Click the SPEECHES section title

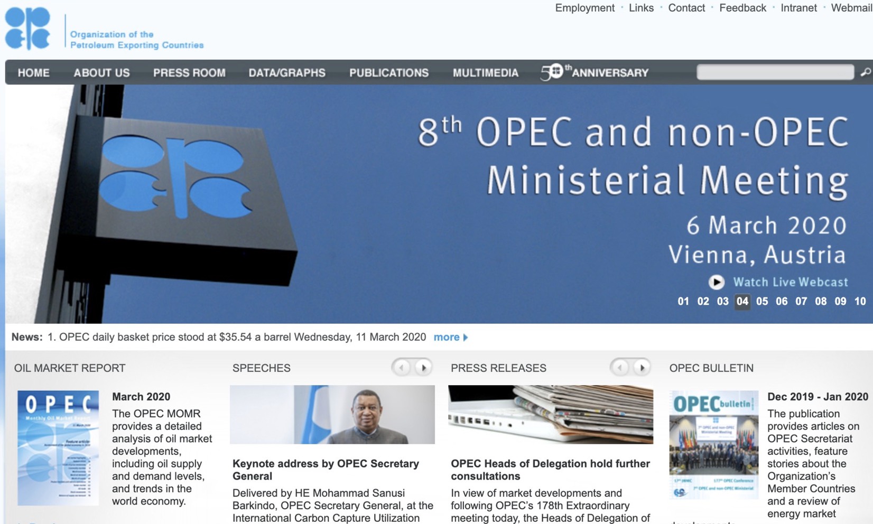click(262, 368)
